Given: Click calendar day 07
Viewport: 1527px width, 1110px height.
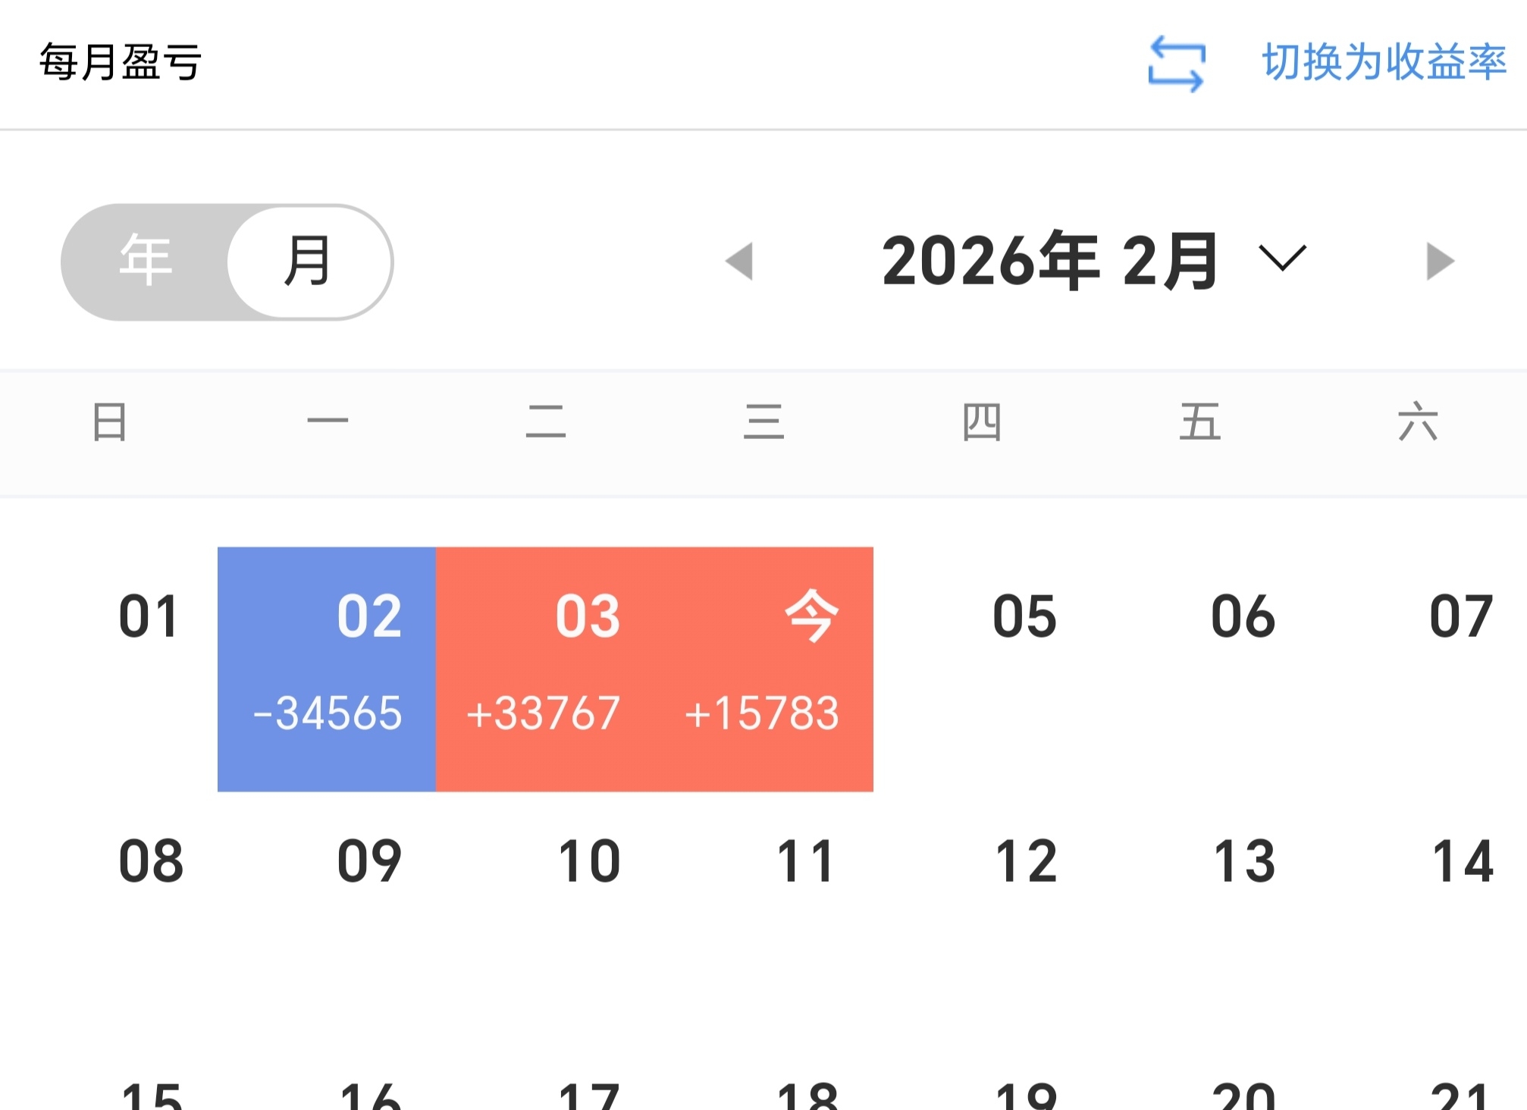Looking at the screenshot, I should (1461, 616).
